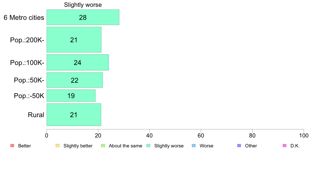Click the Other legend swatch
This screenshot has height=192, width=311.
(239, 146)
